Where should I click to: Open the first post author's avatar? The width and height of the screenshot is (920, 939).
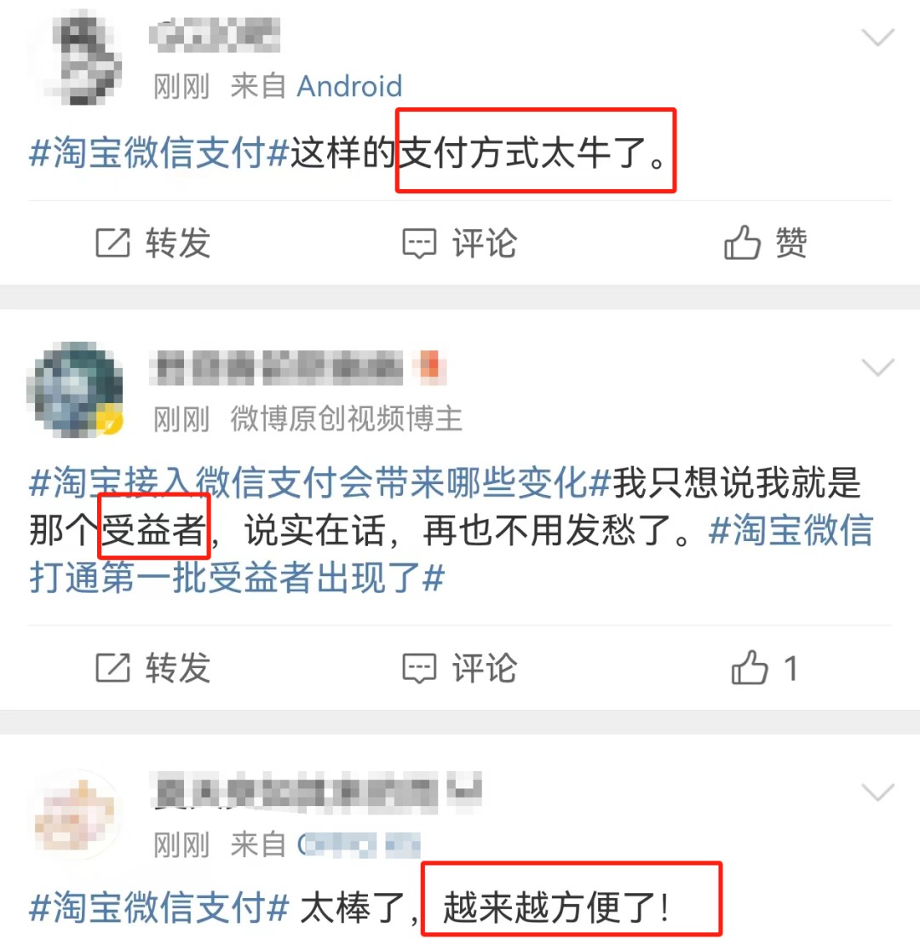point(76,59)
